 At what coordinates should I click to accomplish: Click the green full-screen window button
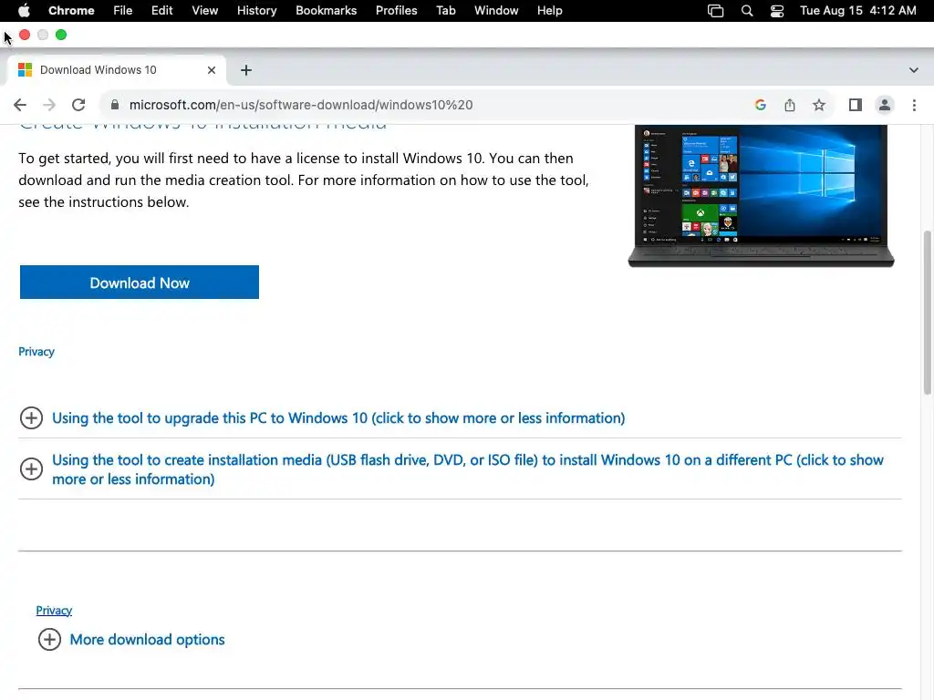tap(61, 36)
